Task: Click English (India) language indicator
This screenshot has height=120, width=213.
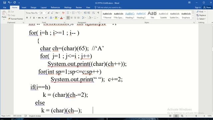Action: pos(35,116)
